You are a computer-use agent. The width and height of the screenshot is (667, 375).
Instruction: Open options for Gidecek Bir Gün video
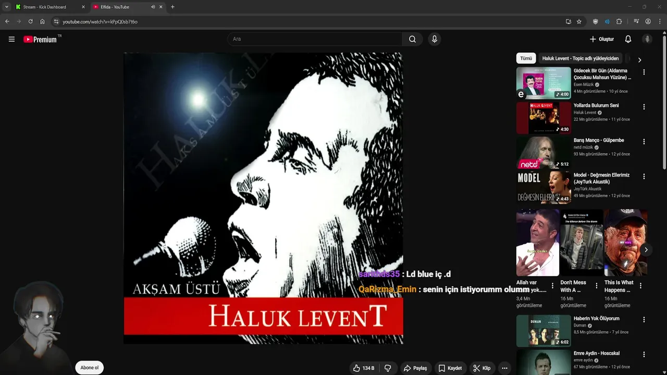644,72
